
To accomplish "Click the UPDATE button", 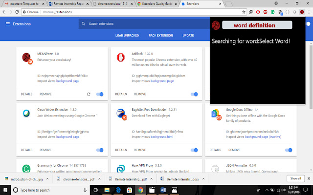I will coord(188,36).
